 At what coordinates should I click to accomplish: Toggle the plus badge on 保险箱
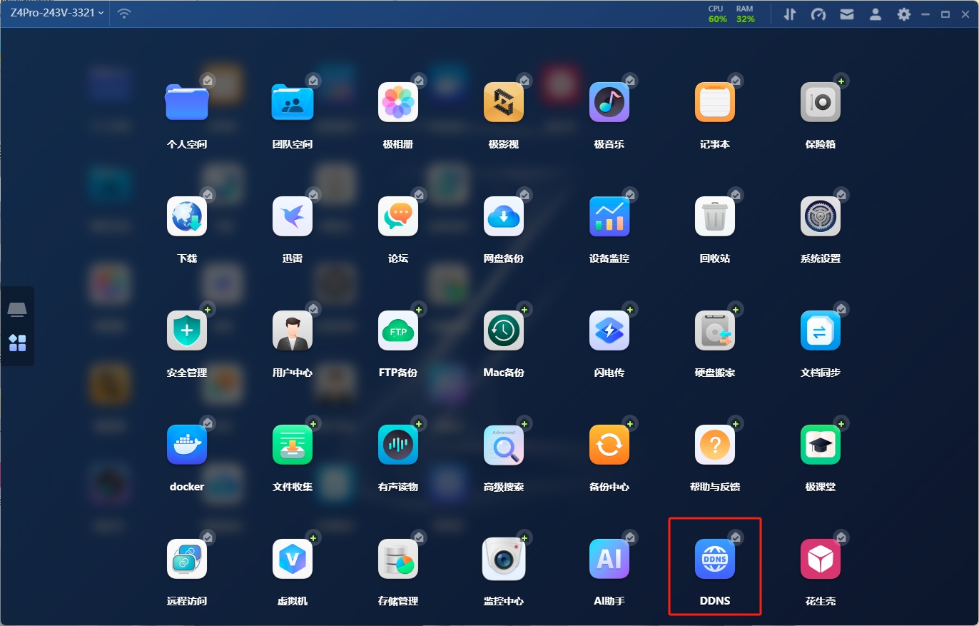pos(841,81)
